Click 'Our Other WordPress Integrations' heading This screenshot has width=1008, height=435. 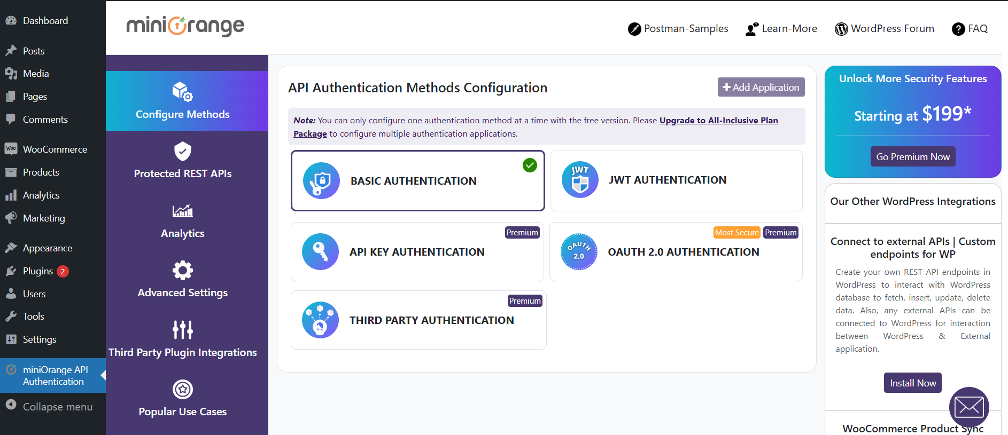(913, 201)
